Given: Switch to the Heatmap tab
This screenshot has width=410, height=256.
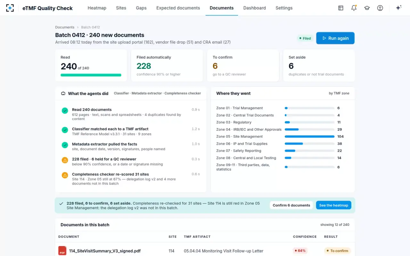Looking at the screenshot, I should [x=97, y=8].
